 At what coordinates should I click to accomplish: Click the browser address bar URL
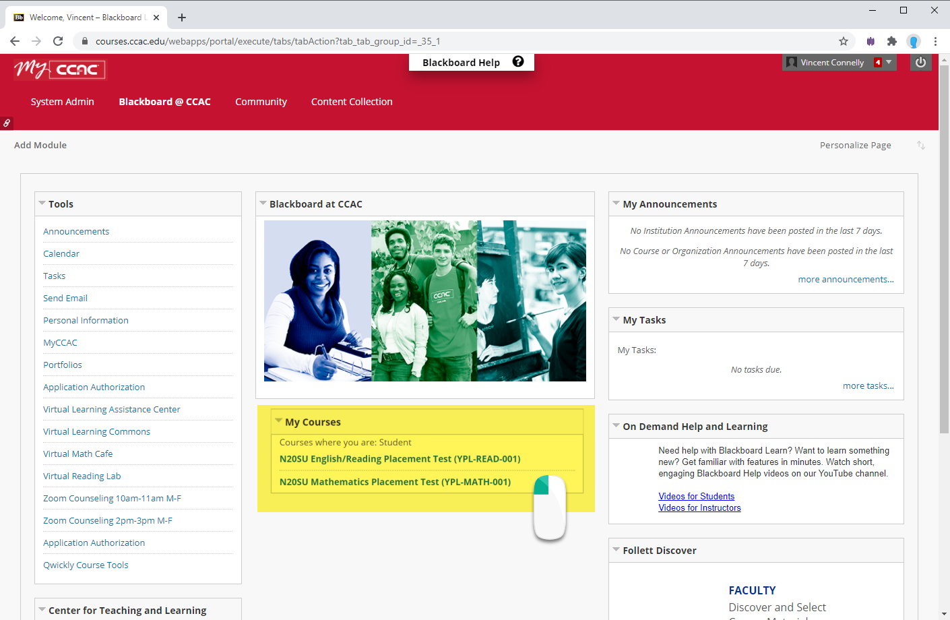point(267,41)
